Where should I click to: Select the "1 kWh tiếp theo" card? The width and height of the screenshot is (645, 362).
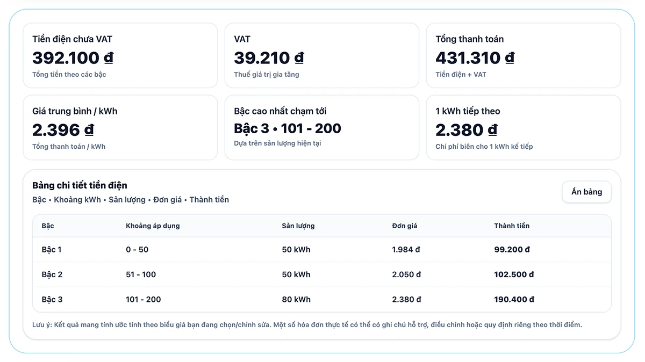[523, 127]
